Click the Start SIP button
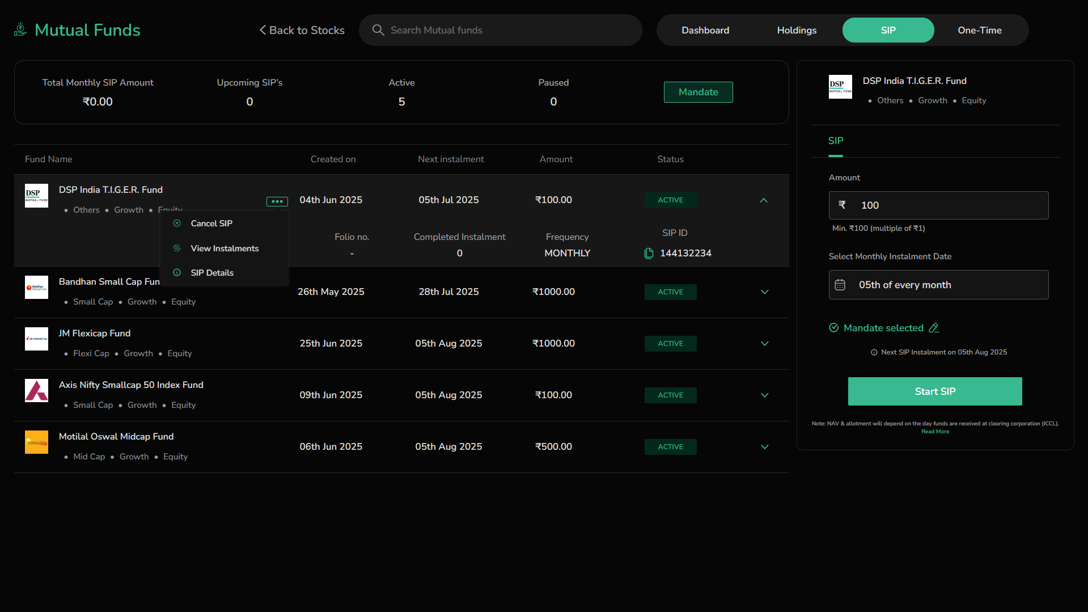The image size is (1088, 612). 935,391
